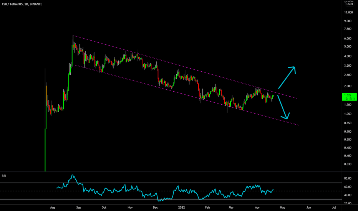Click the Mar label on time axis
This screenshot has width=358, height=211.
tap(231, 208)
